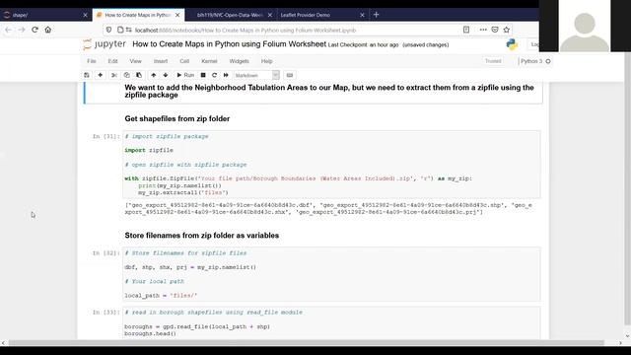Bookmark this page with star icon
Screen dimensions: 631x355
click(x=507, y=30)
